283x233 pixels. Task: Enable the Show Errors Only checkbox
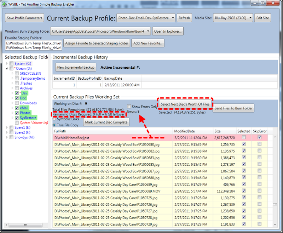(x=129, y=106)
